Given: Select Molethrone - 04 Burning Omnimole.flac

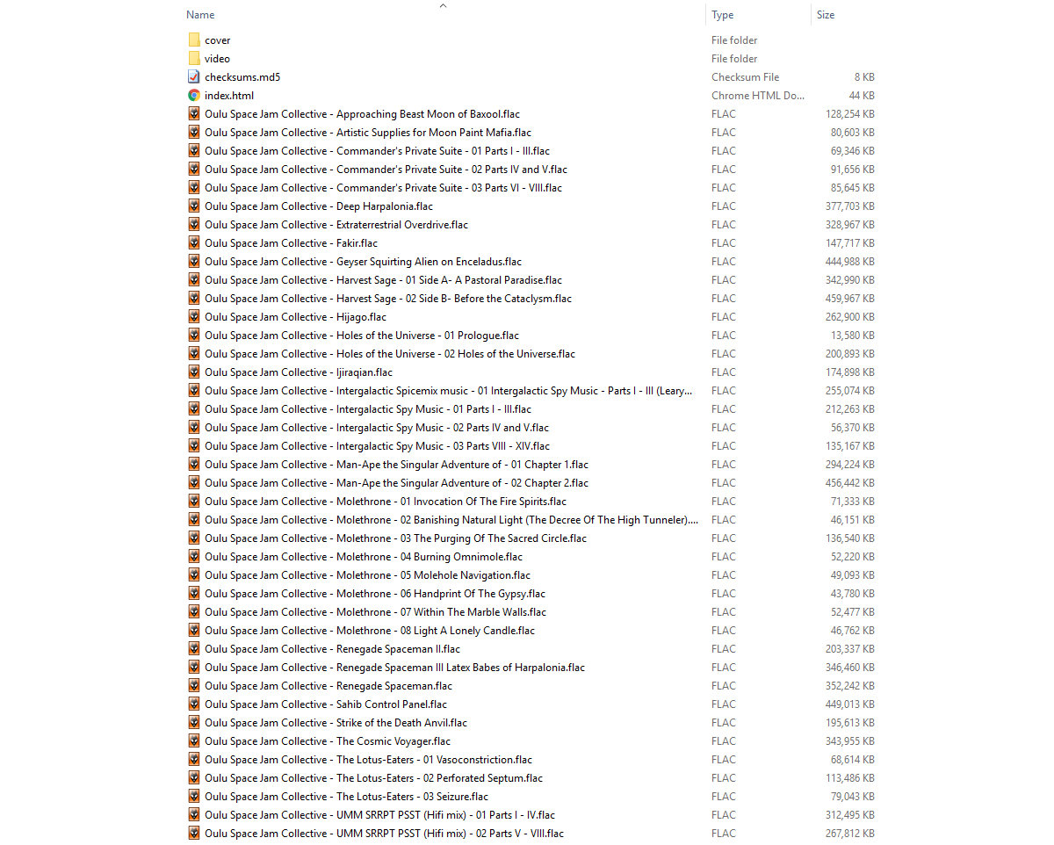Looking at the screenshot, I should coord(364,557).
